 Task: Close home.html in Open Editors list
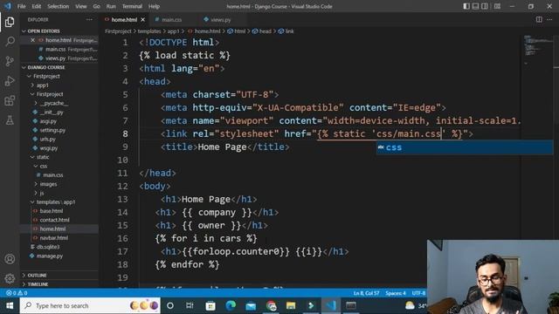tap(33, 40)
